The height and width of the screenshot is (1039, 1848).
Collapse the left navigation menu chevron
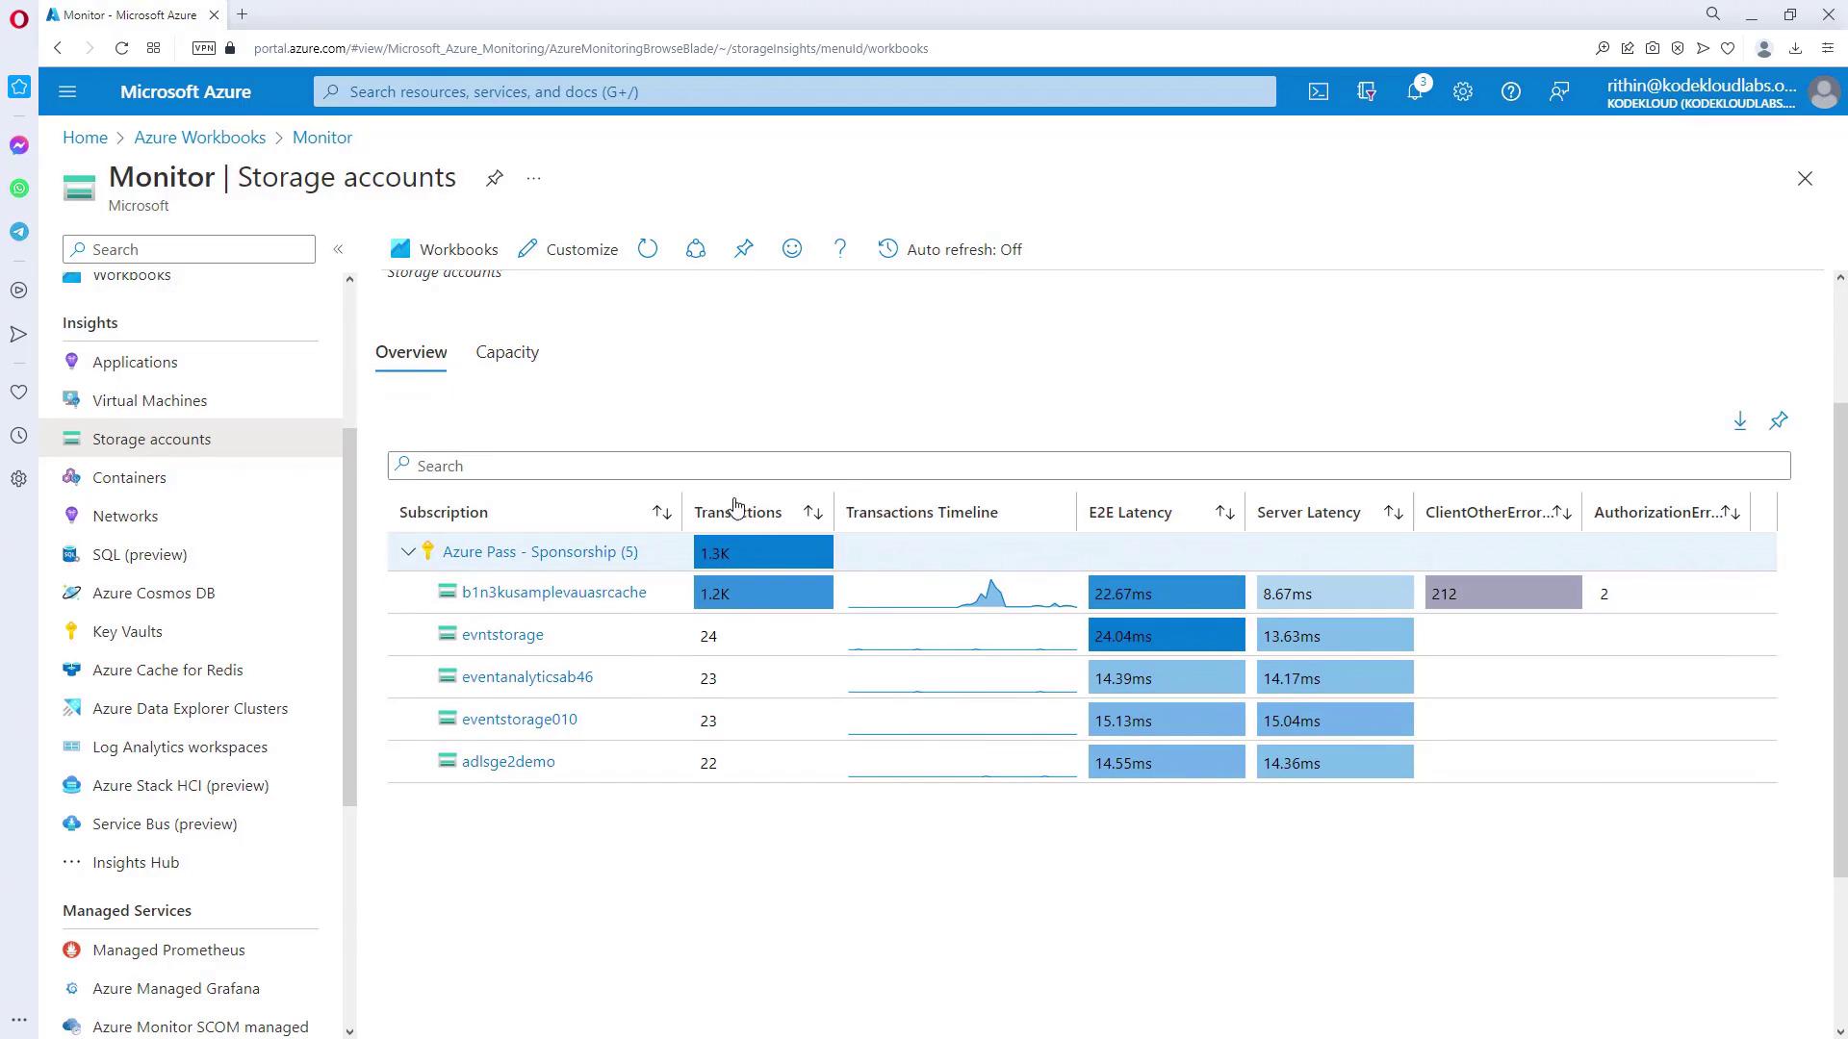coord(338,249)
